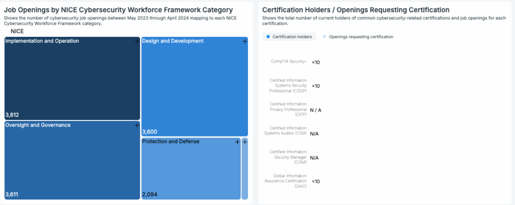Expand Design and Development via its plus icon
Screen dimensions: 515x205
(244, 42)
